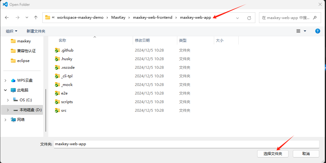Change the view layout icon

point(298,31)
